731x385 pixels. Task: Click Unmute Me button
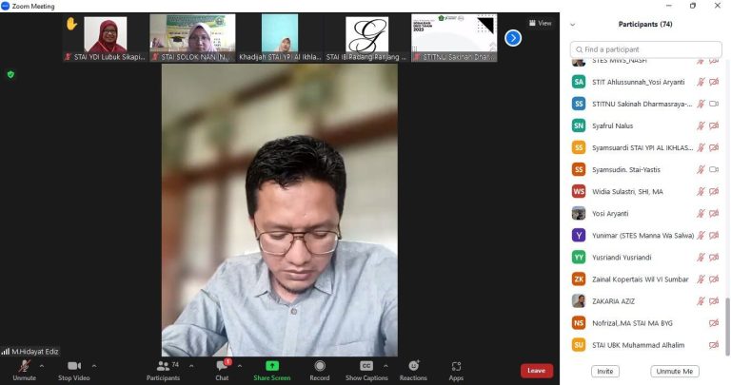675,371
